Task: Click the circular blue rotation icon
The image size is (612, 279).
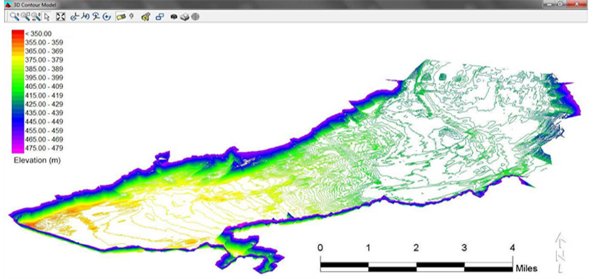Action: 106,16
